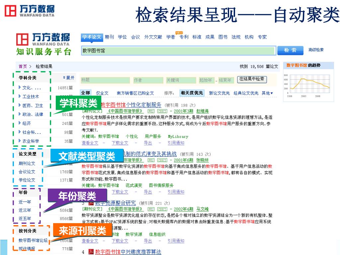This screenshot has width=340, height=255.
Task: Click the 数字图书馆 trend chart
Action: (308, 86)
